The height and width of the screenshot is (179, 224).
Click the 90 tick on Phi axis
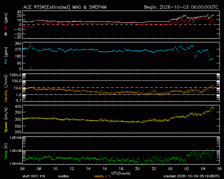19,63
